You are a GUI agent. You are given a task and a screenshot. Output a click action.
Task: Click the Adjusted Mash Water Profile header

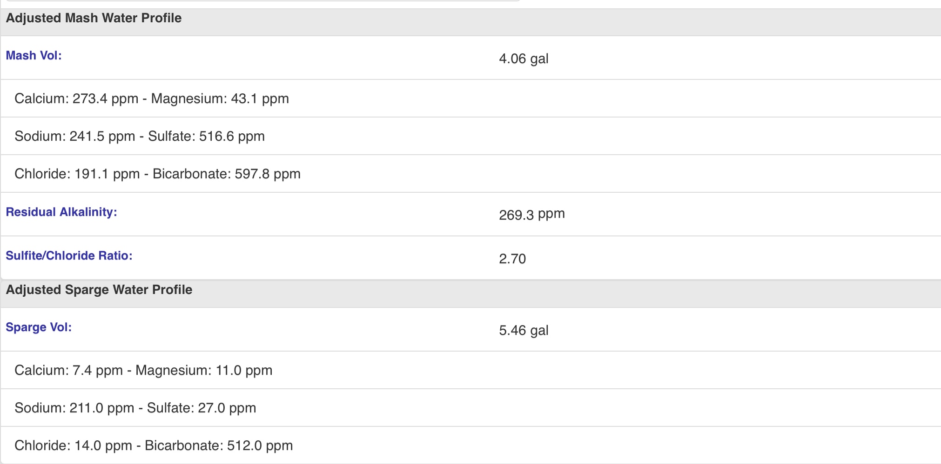pos(470,22)
